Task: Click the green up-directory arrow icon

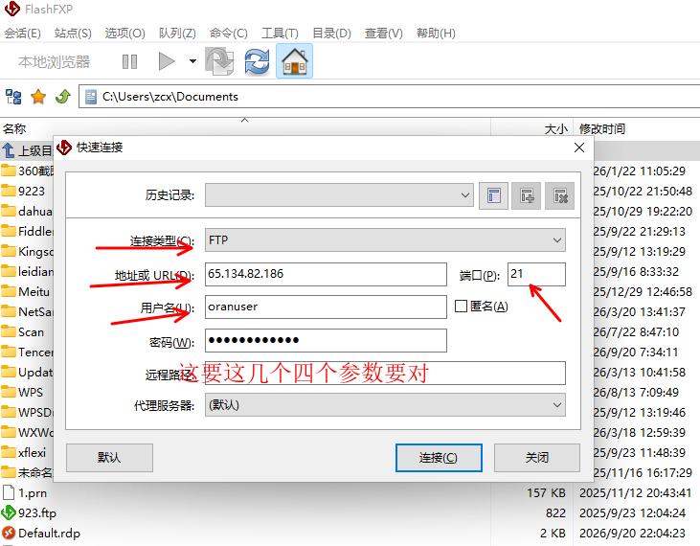Action: click(63, 96)
